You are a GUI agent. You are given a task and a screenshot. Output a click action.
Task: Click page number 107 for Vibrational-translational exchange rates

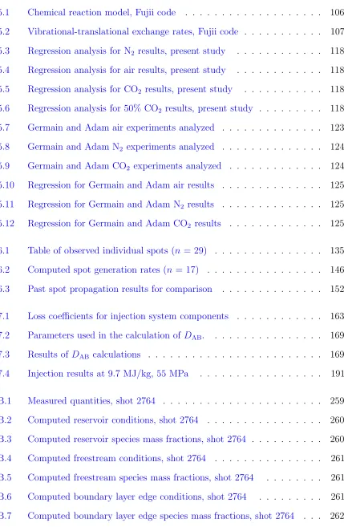point(337,31)
